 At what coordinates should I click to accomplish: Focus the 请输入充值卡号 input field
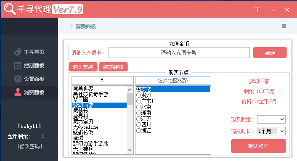179,53
